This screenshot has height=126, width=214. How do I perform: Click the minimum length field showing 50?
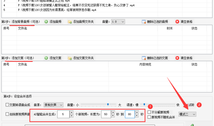pos(106,114)
